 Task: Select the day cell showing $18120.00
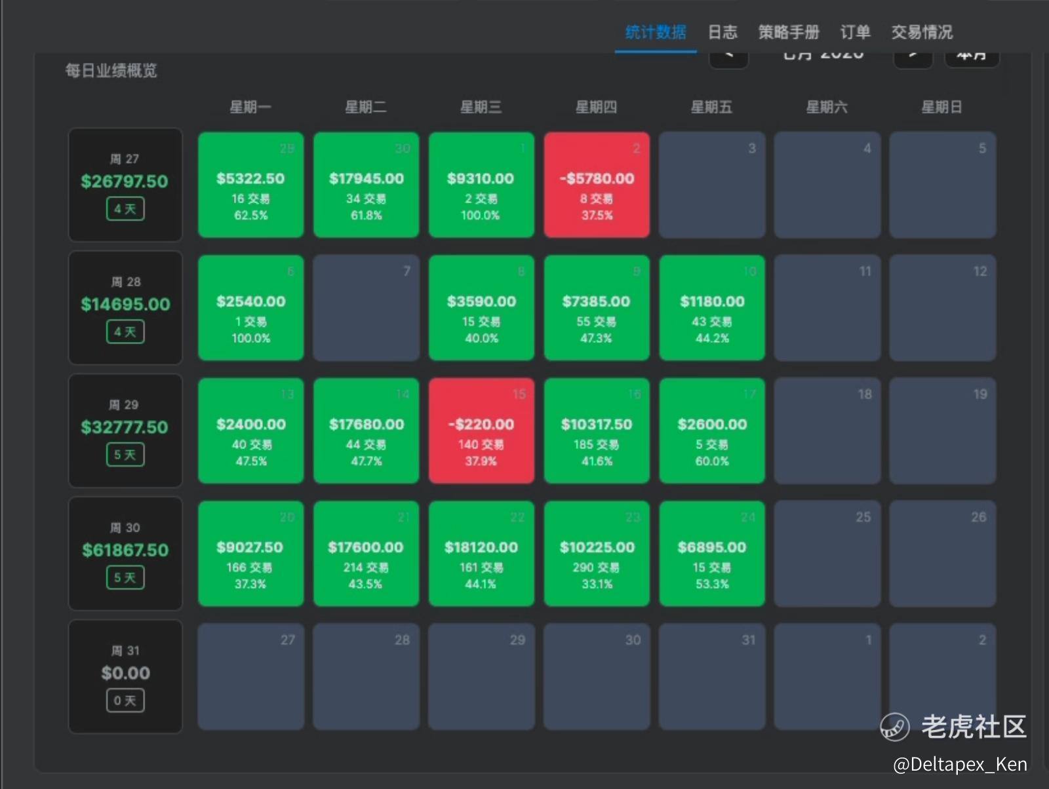click(481, 554)
